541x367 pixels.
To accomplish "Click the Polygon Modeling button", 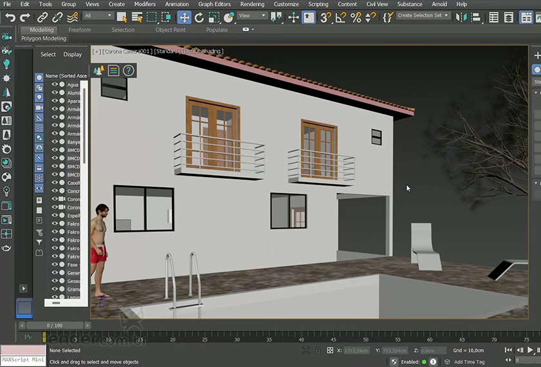I will [44, 39].
